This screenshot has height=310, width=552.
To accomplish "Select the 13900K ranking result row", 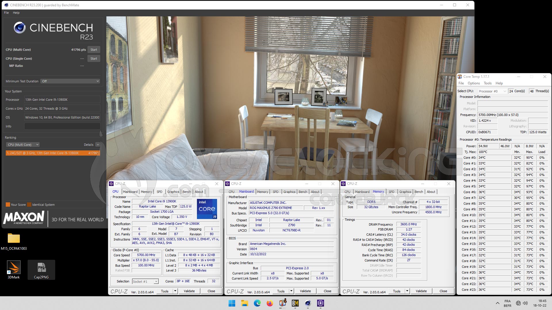I will (53, 153).
